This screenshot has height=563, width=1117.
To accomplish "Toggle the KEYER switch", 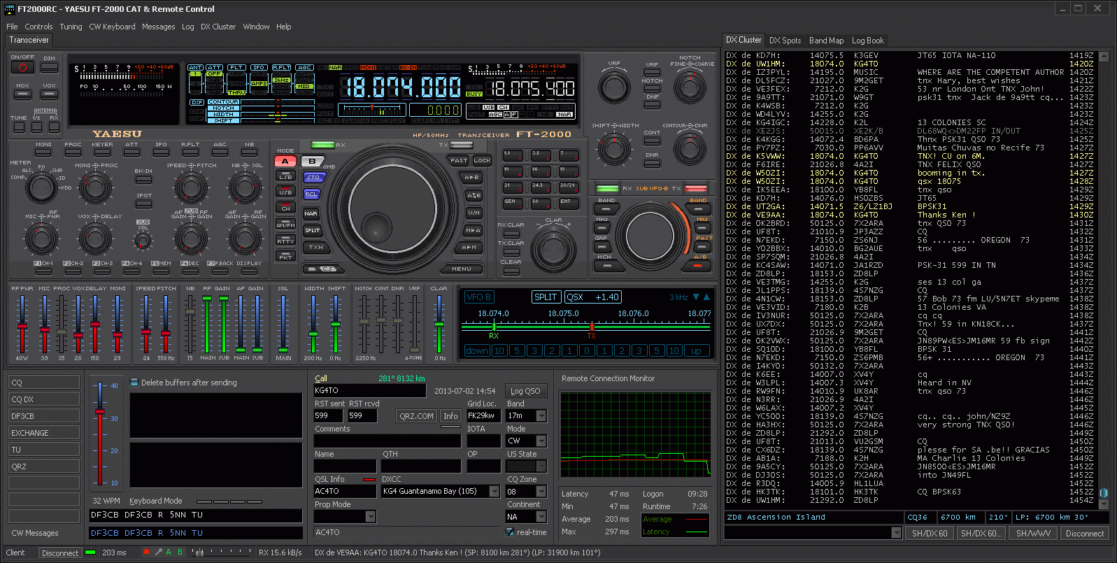I will pyautogui.click(x=102, y=152).
